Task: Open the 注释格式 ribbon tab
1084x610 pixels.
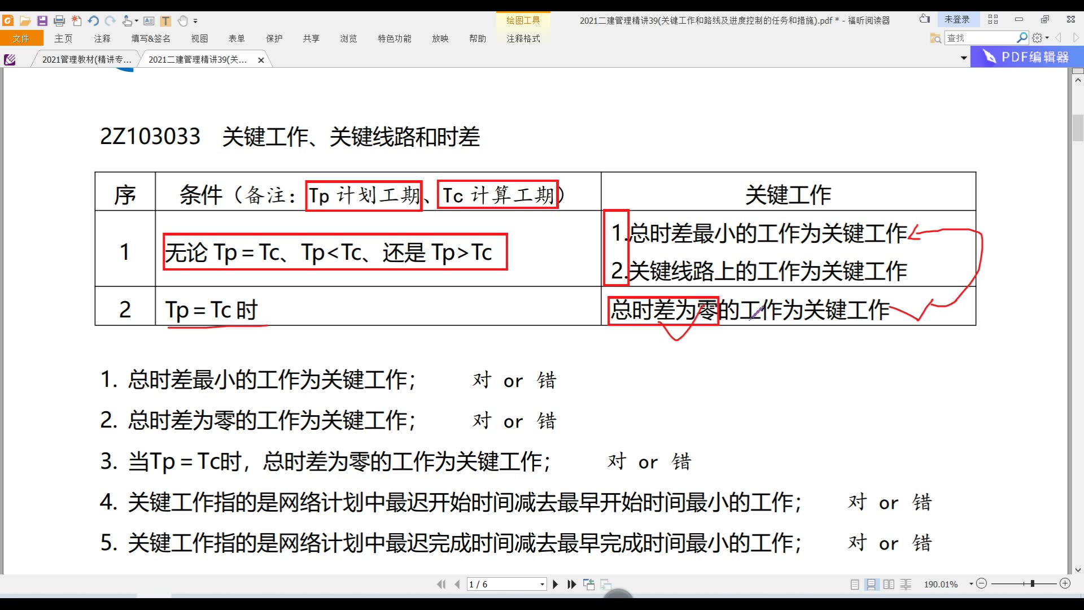Action: click(523, 38)
